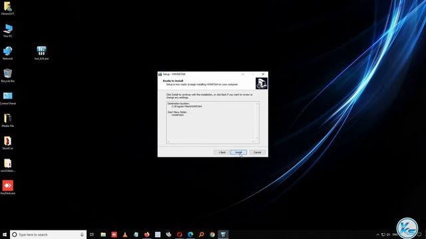Image resolution: width=426 pixels, height=239 pixels.
Task: Click the Install button in setup dialog
Action: tap(238, 152)
